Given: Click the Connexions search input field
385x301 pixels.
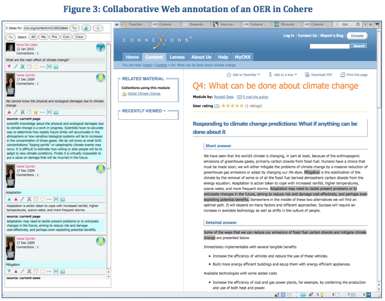Looking at the screenshot, I should click(329, 46).
